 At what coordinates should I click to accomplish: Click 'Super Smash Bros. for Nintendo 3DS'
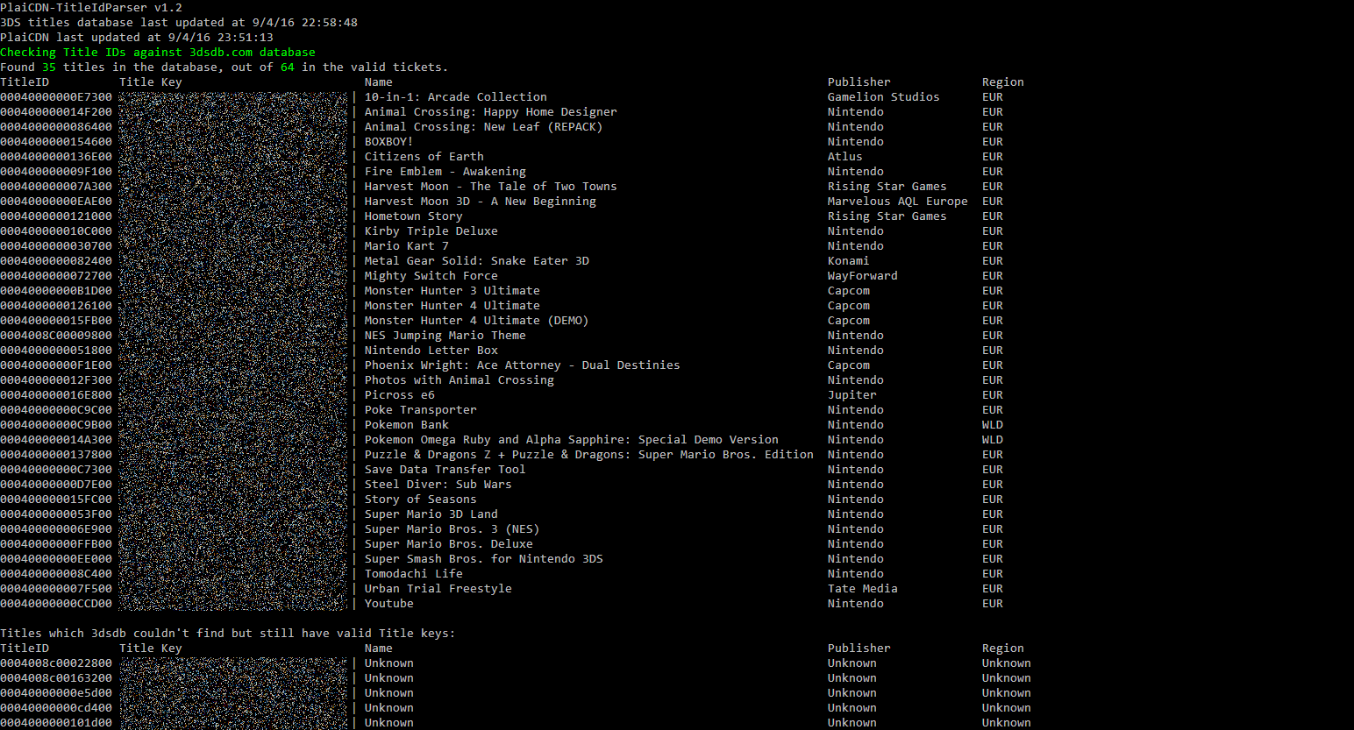tap(483, 559)
